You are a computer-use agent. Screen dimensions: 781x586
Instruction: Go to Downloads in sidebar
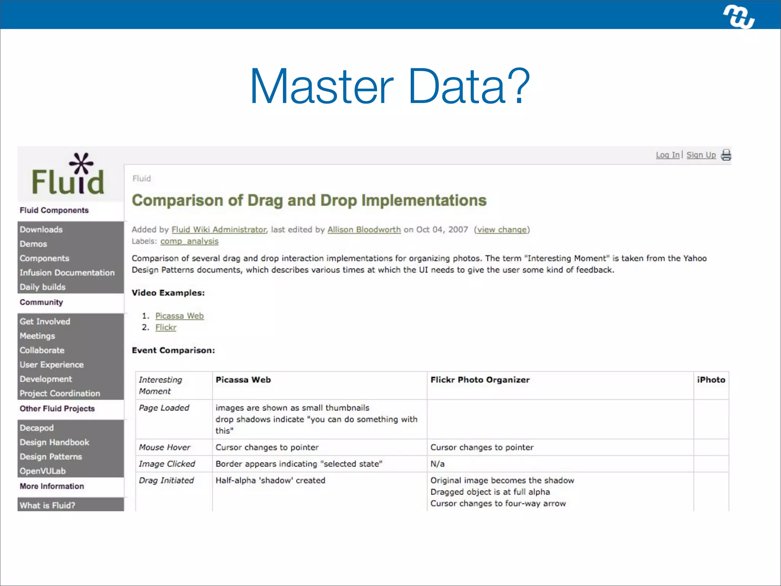tap(41, 230)
